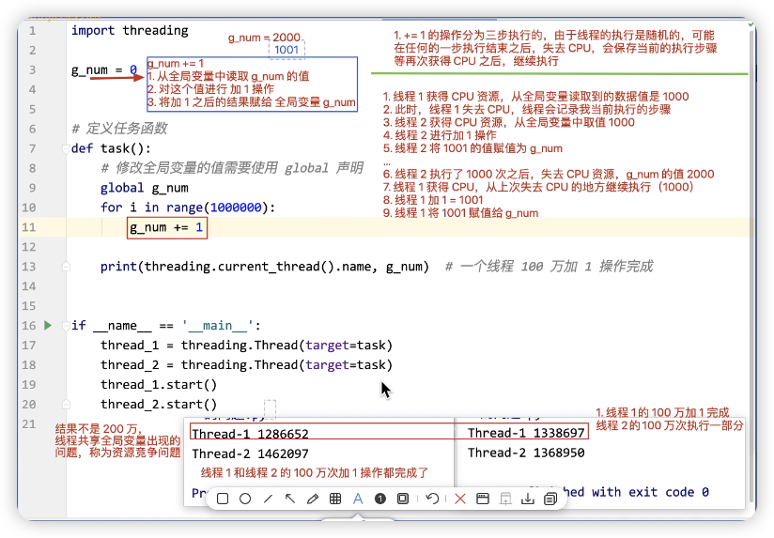Choose the arrow annotation tool
The width and height of the screenshot is (774, 538).
click(290, 499)
